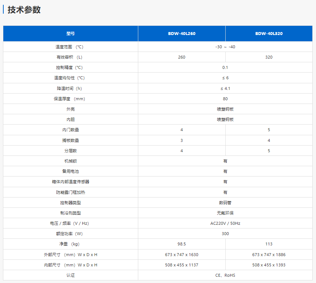
Task: Select the BDW-40L320 column header
Action: pos(269,34)
